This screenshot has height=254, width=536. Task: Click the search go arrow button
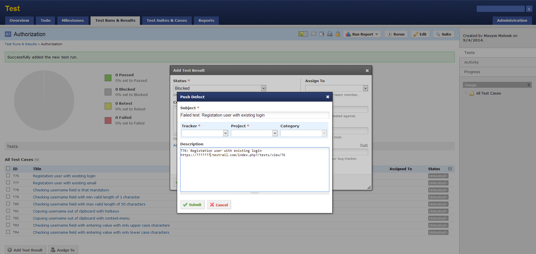pos(529,9)
